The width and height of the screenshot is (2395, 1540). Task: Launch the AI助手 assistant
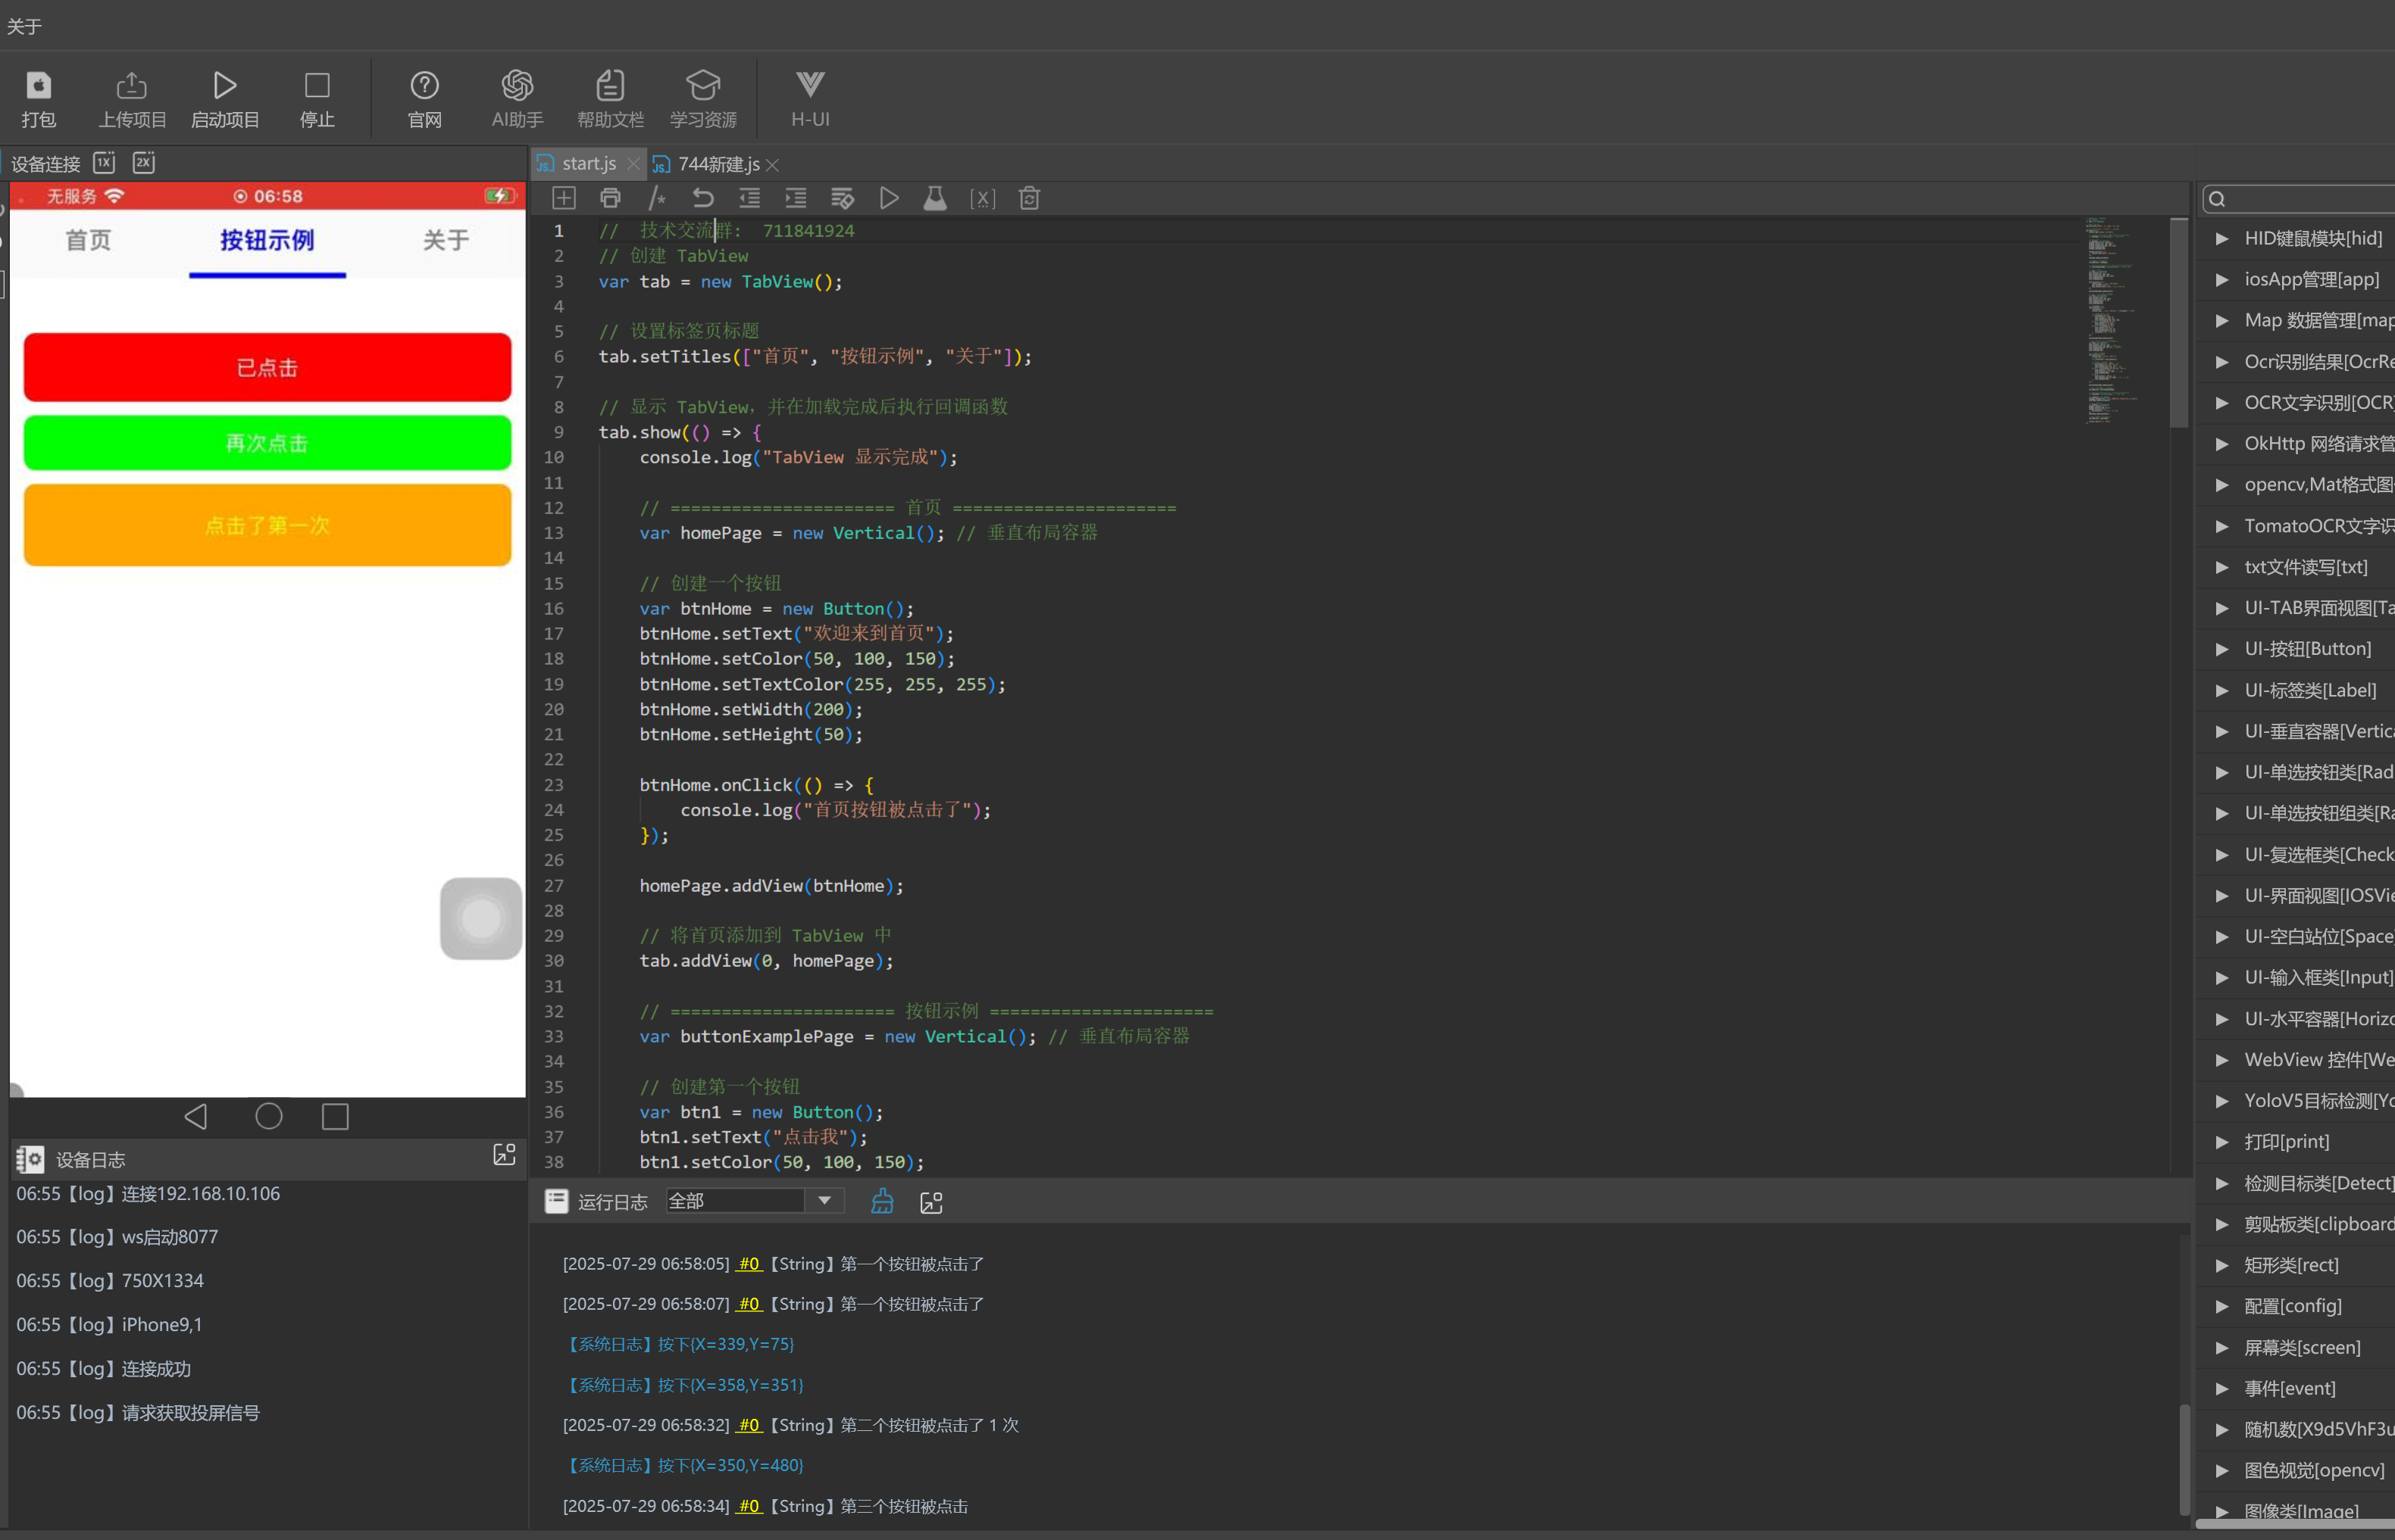click(x=517, y=99)
